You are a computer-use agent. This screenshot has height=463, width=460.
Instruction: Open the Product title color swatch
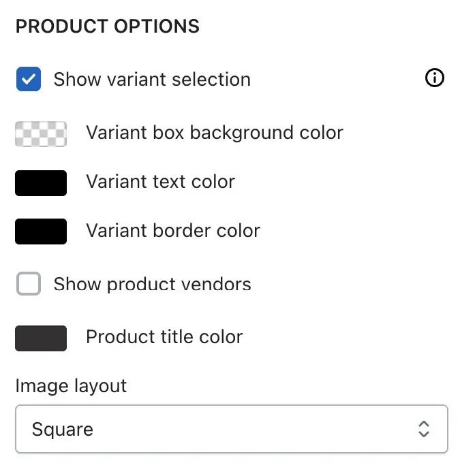[x=41, y=338]
